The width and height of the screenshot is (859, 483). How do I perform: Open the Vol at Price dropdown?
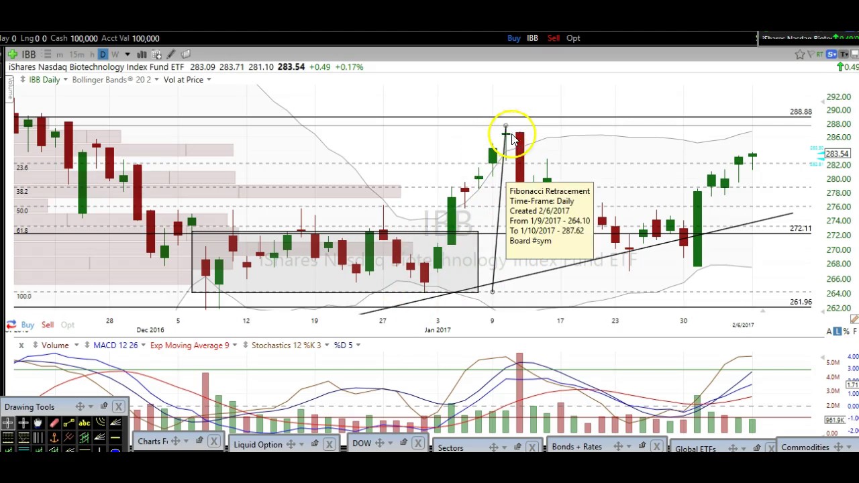coord(209,80)
